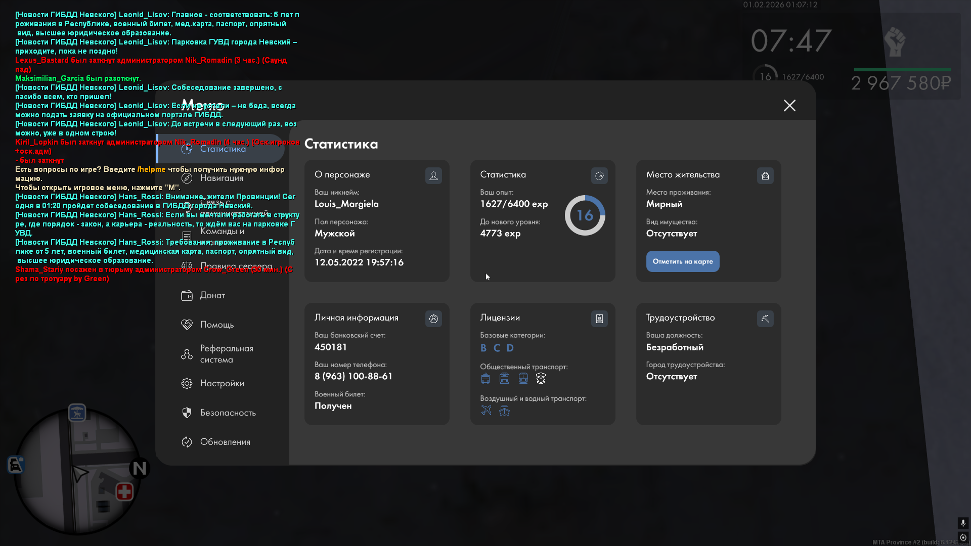Click the first bus license icon
The width and height of the screenshot is (971, 546).
point(485,379)
